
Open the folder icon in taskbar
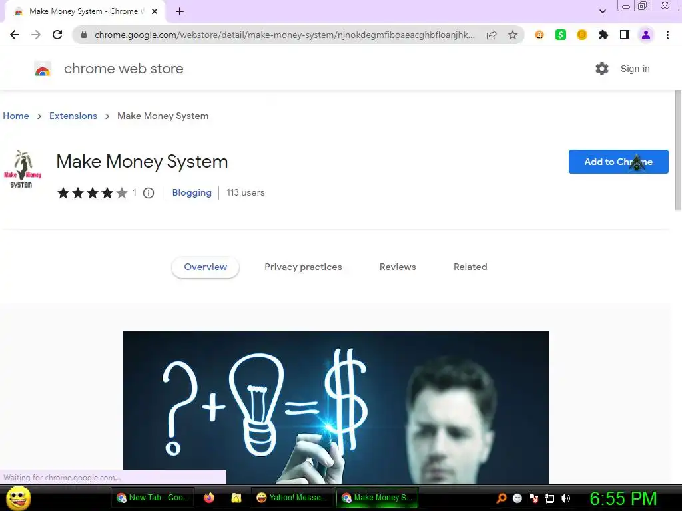point(236,498)
